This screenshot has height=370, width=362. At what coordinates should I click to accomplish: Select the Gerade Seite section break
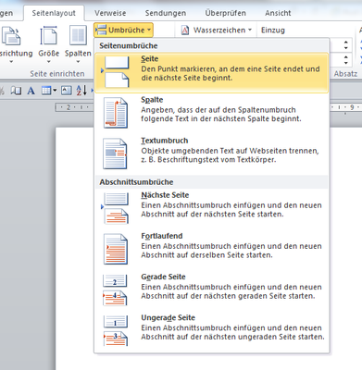(x=211, y=290)
